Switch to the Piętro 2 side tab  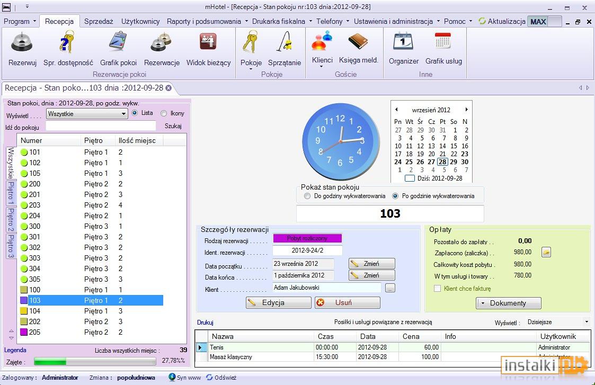(11, 219)
